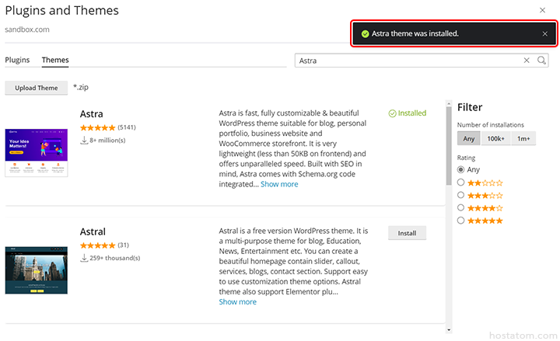Install the Astral theme
This screenshot has height=341, width=560.
407,233
